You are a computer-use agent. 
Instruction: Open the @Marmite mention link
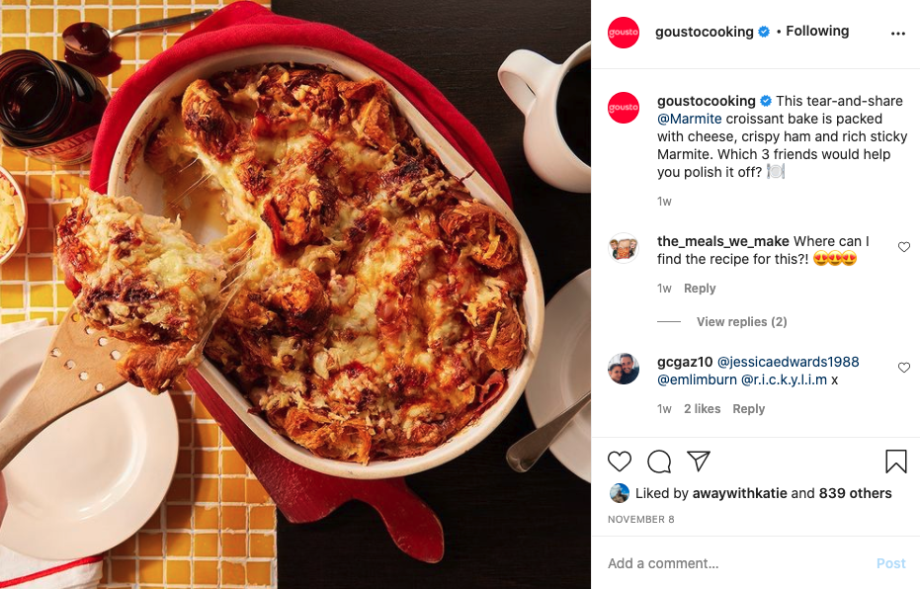click(690, 119)
